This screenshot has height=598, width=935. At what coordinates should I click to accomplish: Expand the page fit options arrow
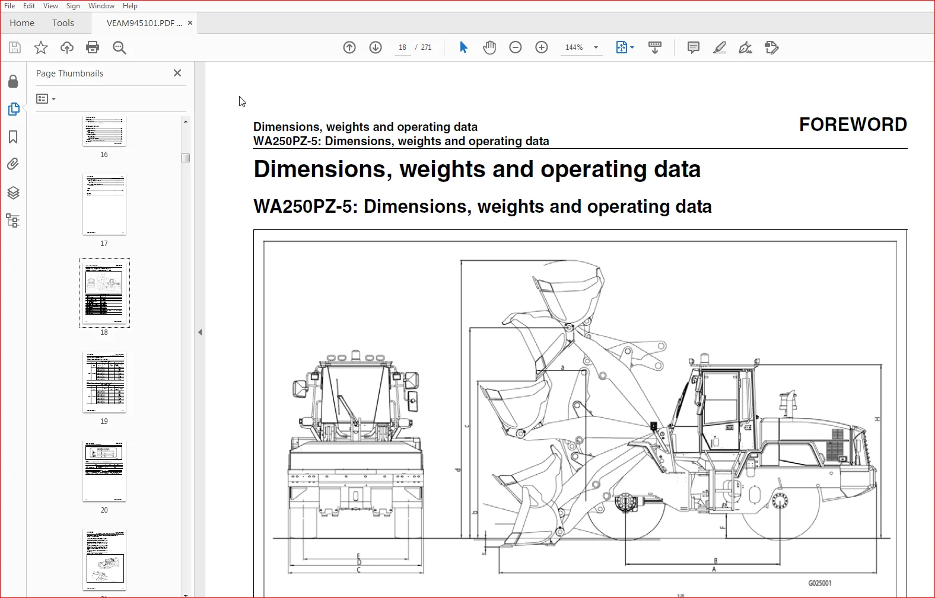pos(632,47)
